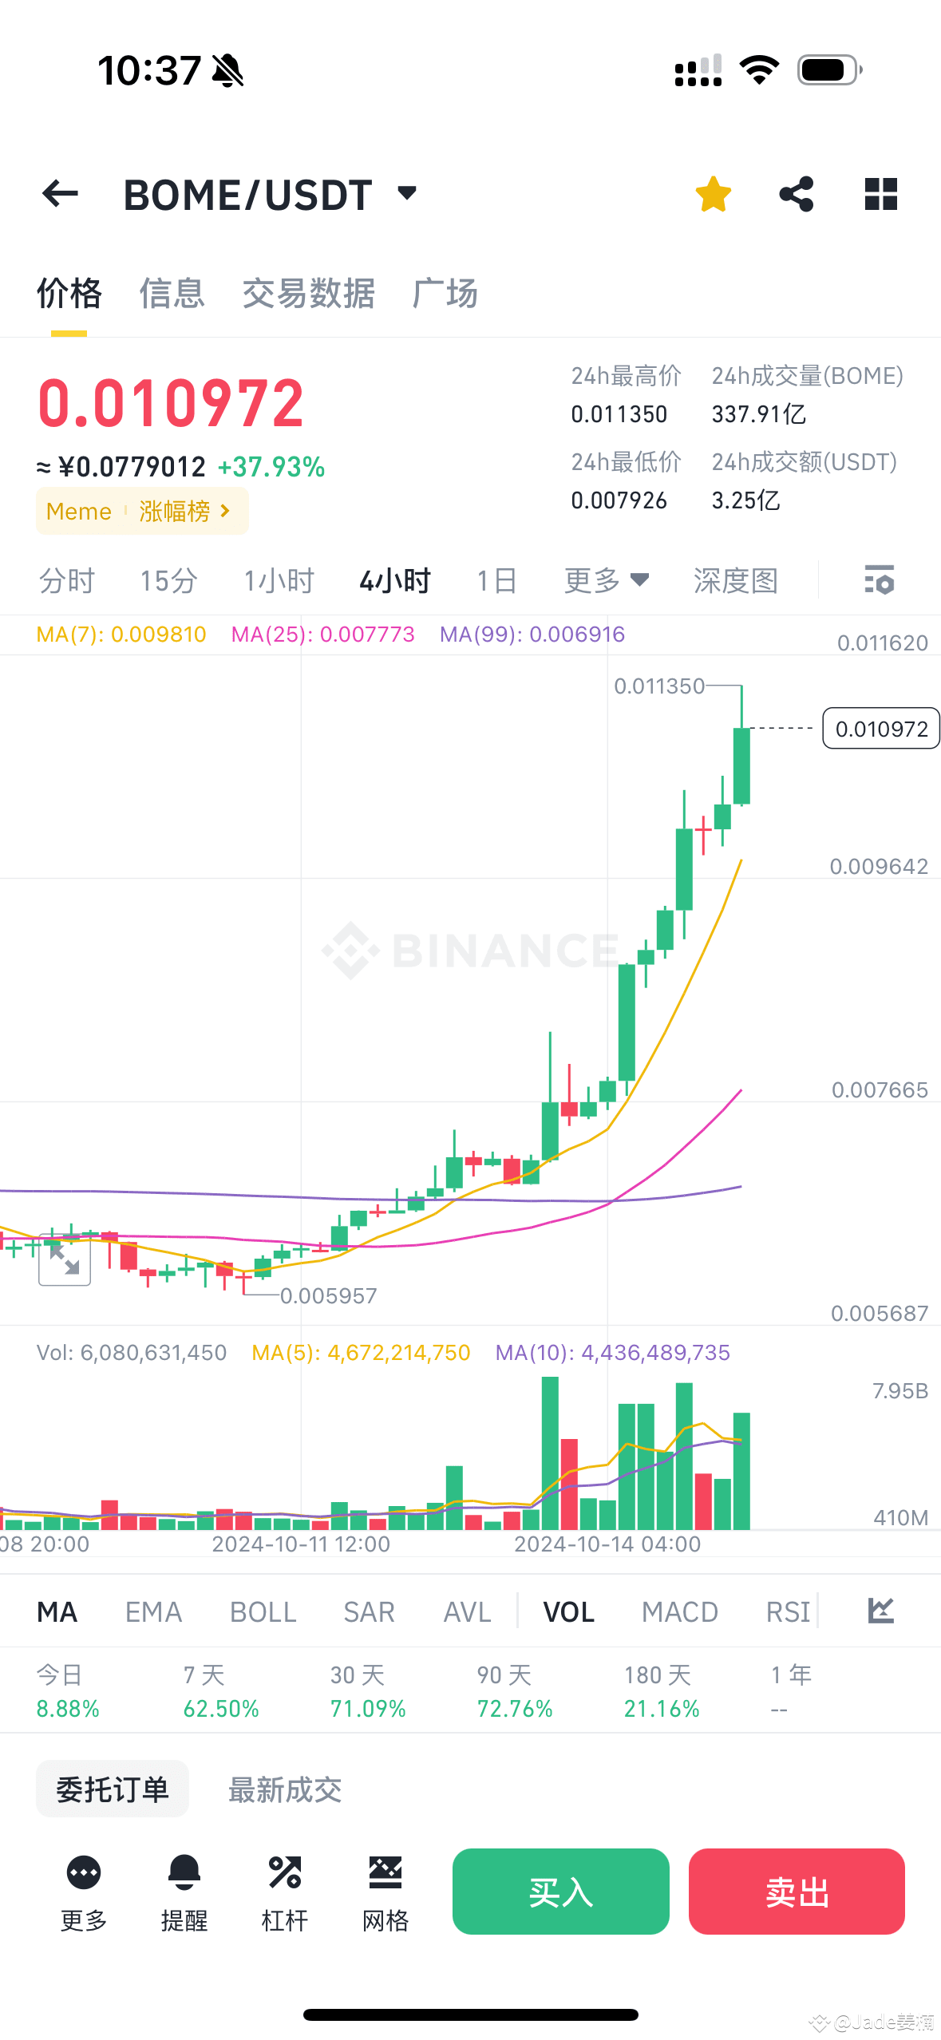Tap the 2024-10-14 04:00 timeline marker
941x2040 pixels.
607,1544
